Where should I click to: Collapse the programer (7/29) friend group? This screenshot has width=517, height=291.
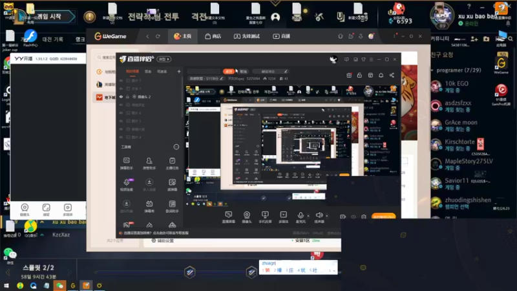(x=432, y=70)
